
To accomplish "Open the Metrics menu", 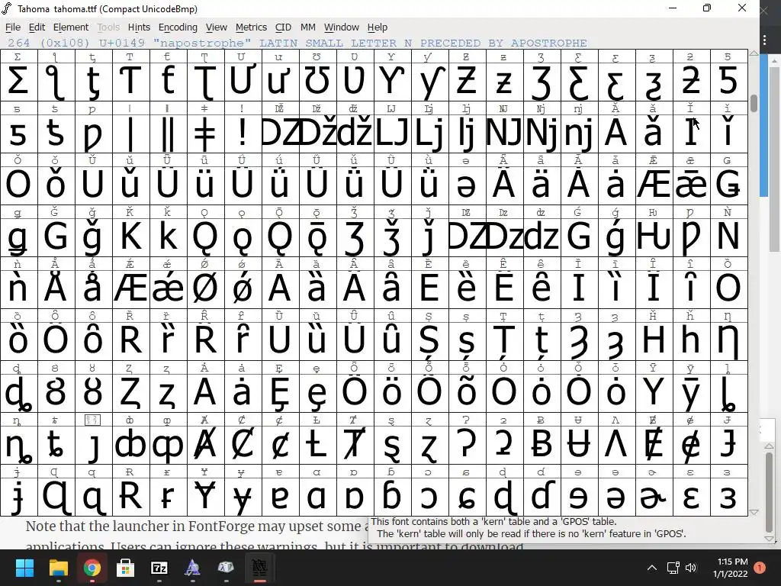I will (x=251, y=27).
